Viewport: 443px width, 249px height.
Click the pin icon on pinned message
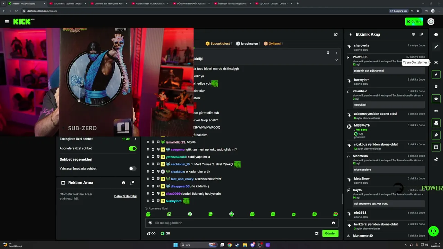[328, 53]
